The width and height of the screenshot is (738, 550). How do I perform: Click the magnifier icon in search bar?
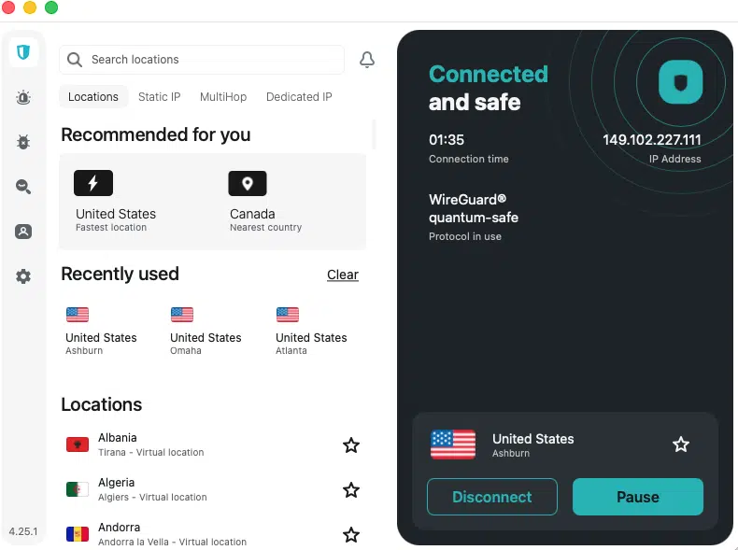(x=75, y=60)
